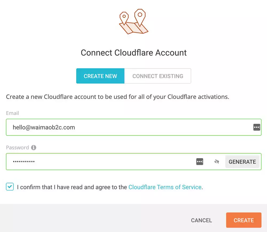The image size is (267, 232).
Task: Click the Cloudflare map-pins logo illustration
Action: 133,23
